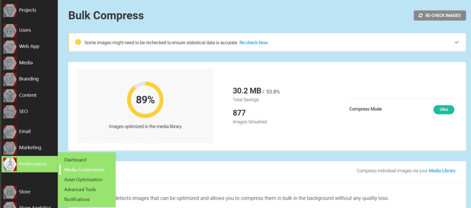Open Advanced Tools submenu entry
This screenshot has width=471, height=208.
[80, 190]
